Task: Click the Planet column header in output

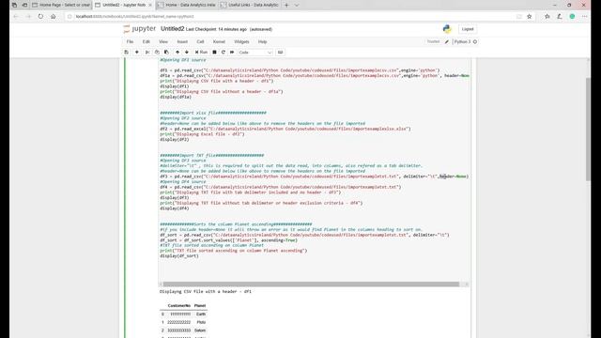Action: pos(200,306)
